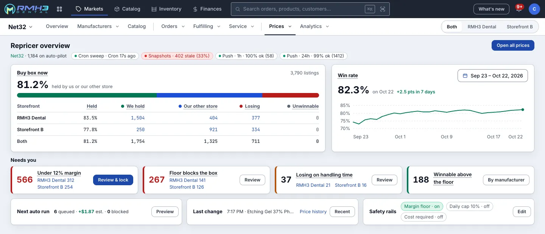Viewport: 545px width, 234px height.
Task: Open the Inventory tab
Action: tap(166, 9)
